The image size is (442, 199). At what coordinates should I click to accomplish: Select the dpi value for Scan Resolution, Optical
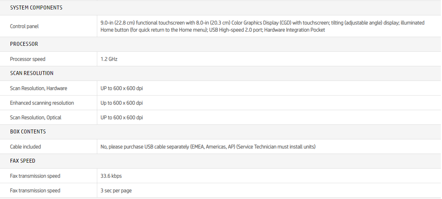click(122, 117)
